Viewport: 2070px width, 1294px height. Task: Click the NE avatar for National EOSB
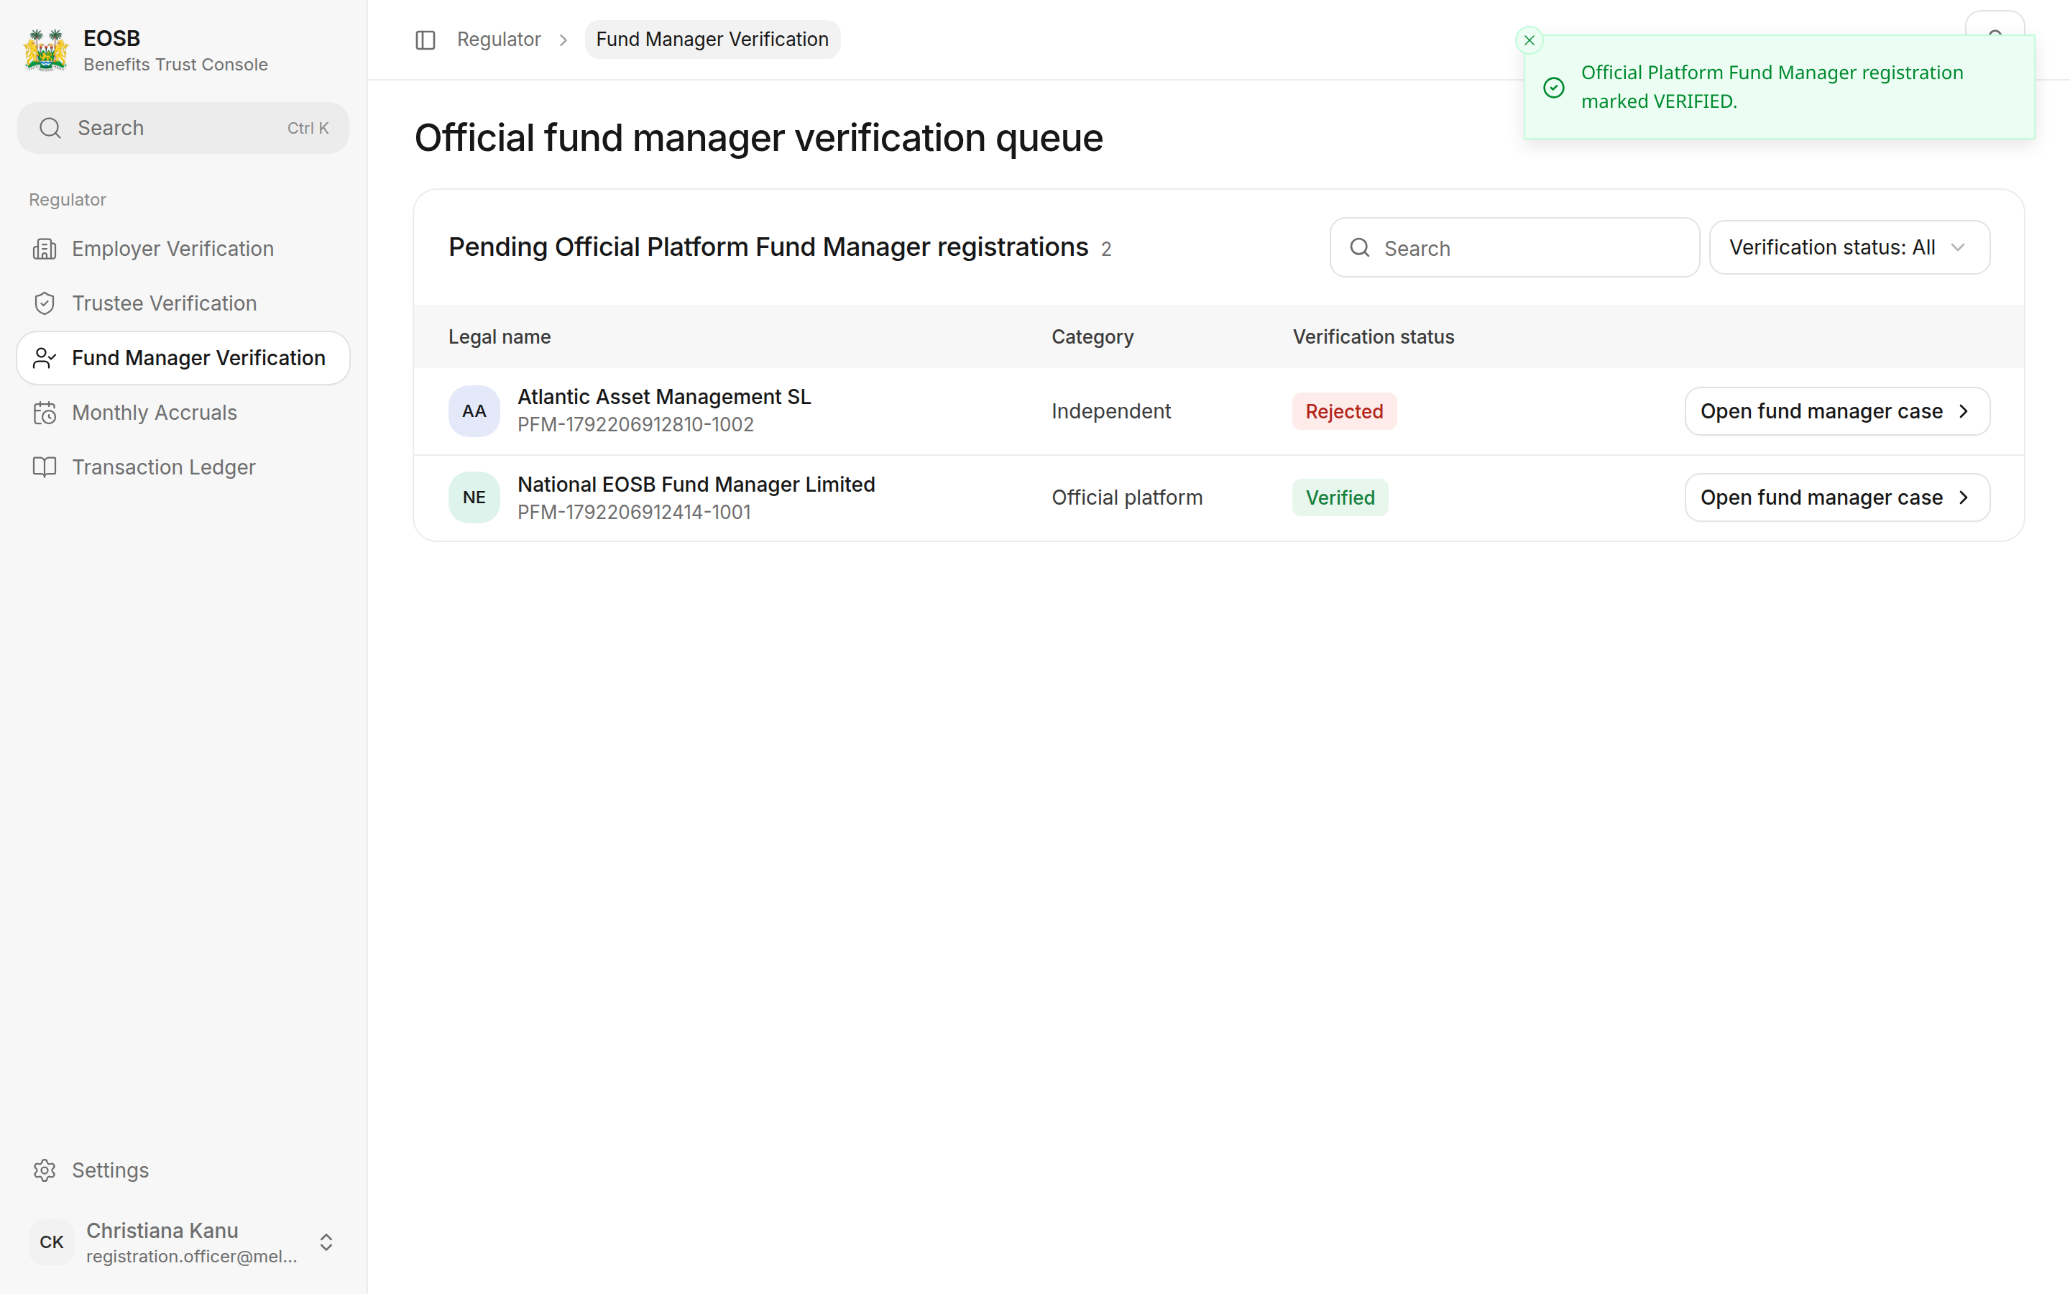point(474,497)
